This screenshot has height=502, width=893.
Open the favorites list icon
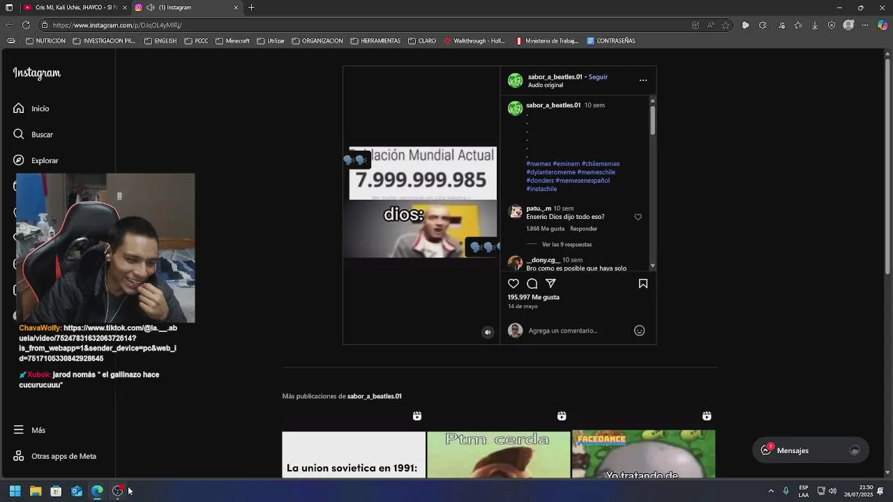coord(798,25)
